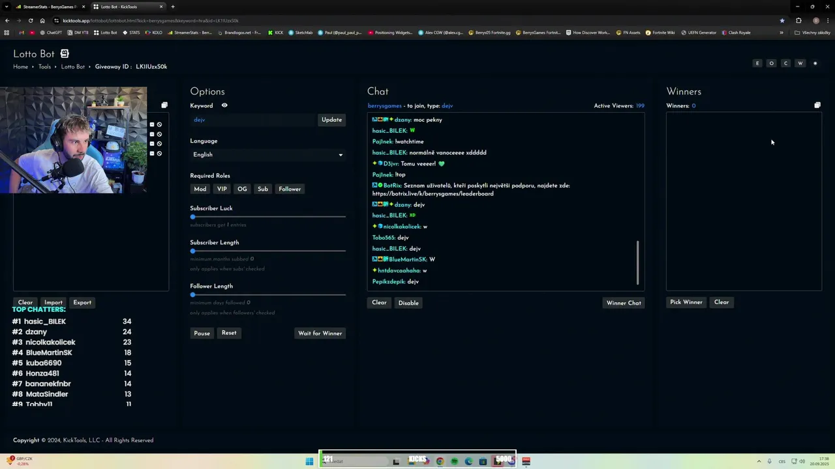The height and width of the screenshot is (469, 835).
Task: Go to Tools in the breadcrumb
Action: [x=44, y=66]
